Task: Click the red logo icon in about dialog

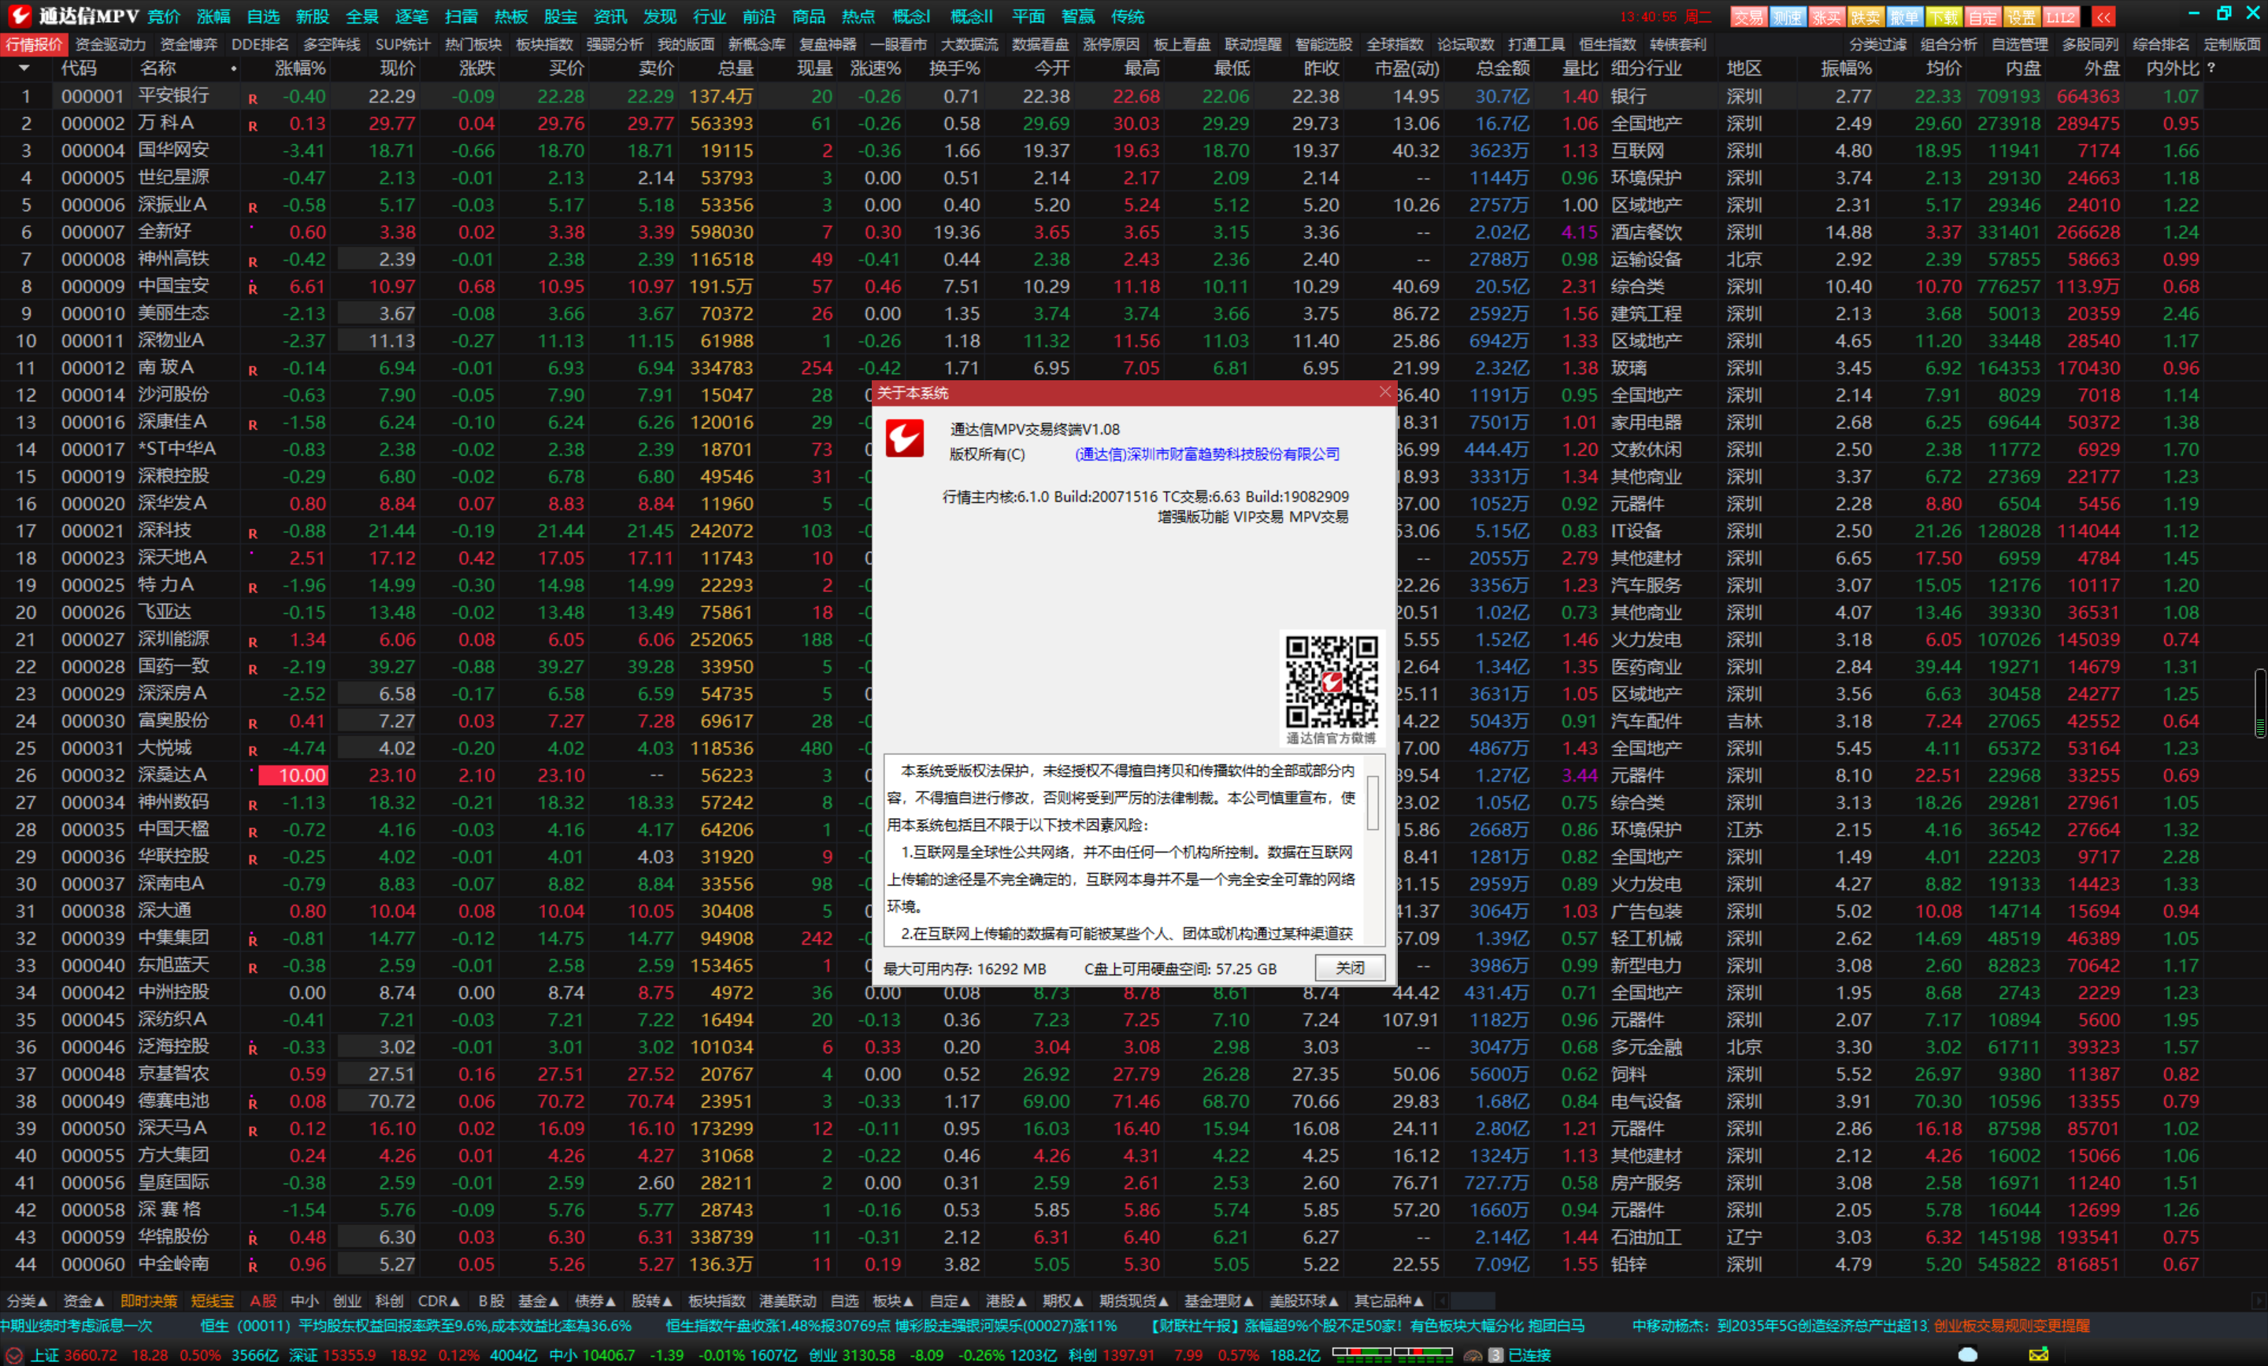Action: click(x=905, y=437)
